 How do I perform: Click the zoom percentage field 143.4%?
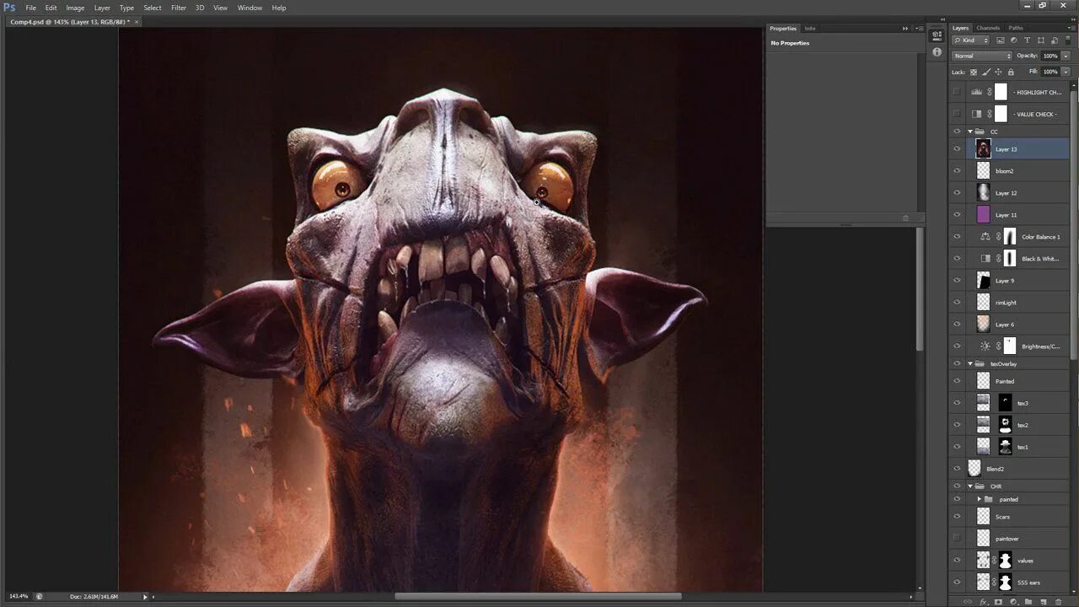click(x=18, y=596)
